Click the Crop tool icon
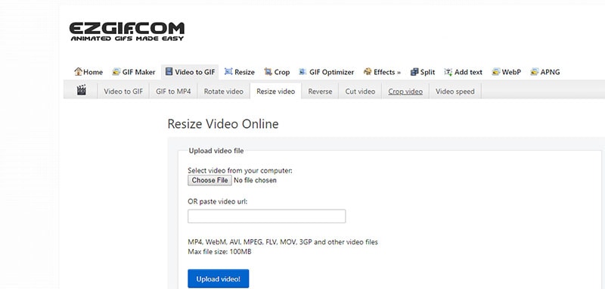 tap(268, 71)
